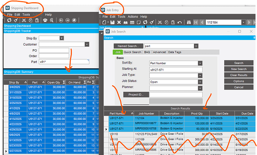Click Delete X icon in Job Entry toolbar
This screenshot has height=155, width=257.
pyautogui.click(x=119, y=22)
